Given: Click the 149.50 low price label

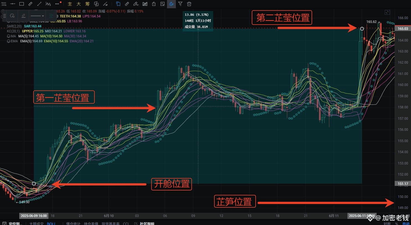Looking at the screenshot, I should point(24,202).
